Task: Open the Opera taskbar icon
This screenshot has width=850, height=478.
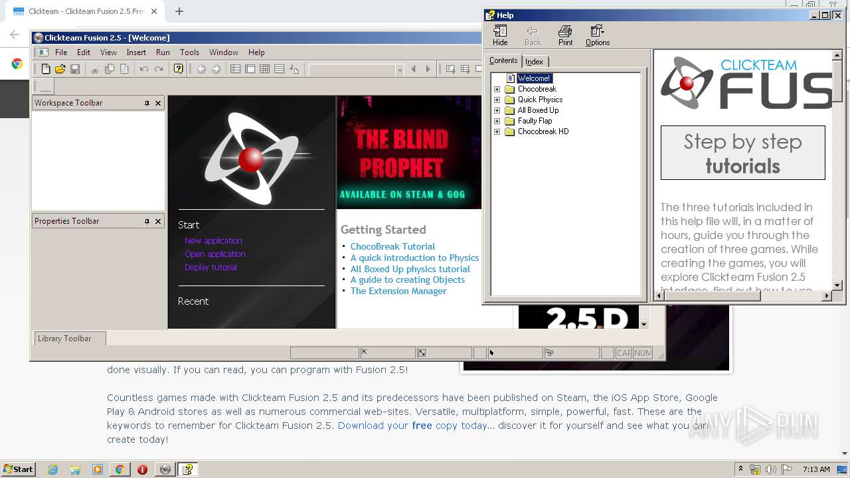Action: tap(142, 469)
